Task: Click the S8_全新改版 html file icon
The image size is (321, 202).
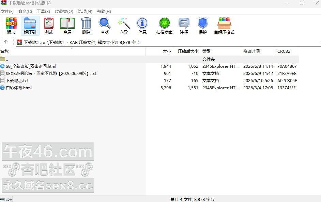Action: 2,66
